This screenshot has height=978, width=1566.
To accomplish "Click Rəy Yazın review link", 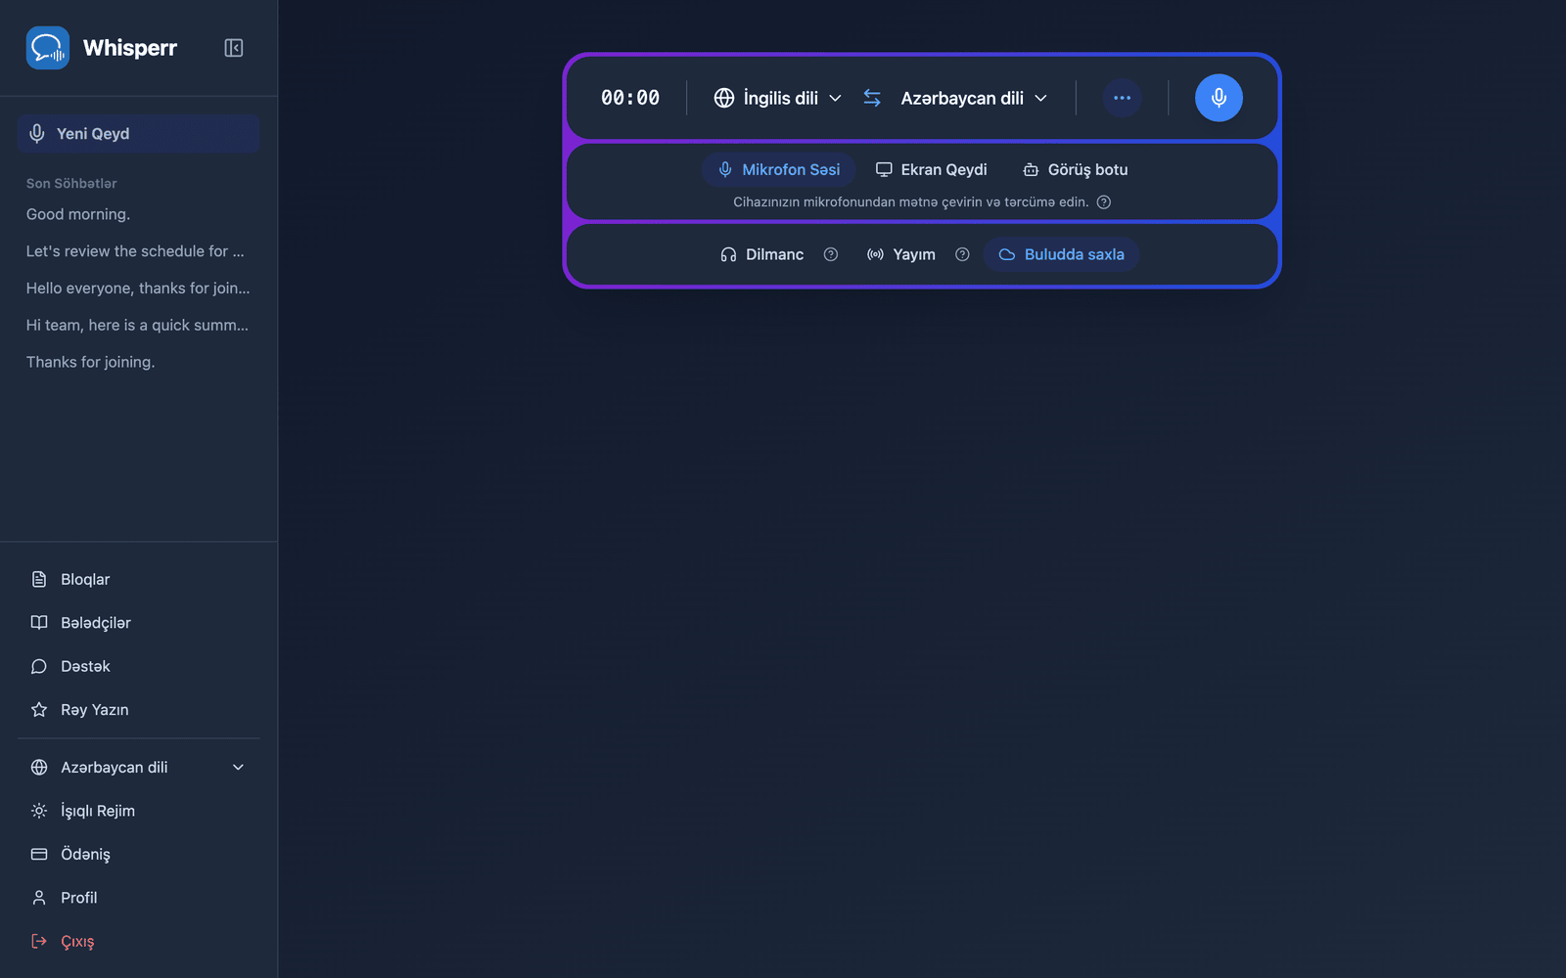I will tap(138, 710).
